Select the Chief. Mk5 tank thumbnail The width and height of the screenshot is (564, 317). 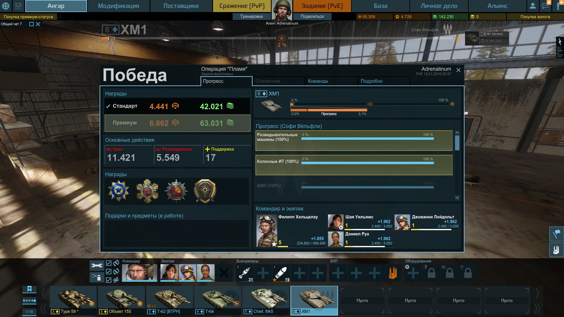266,300
